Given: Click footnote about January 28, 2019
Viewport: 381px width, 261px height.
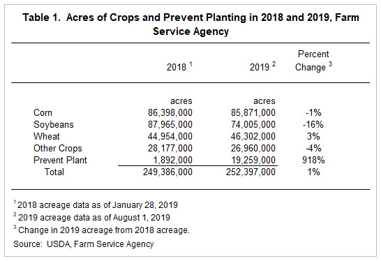Looking at the screenshot, I should click(x=96, y=205).
